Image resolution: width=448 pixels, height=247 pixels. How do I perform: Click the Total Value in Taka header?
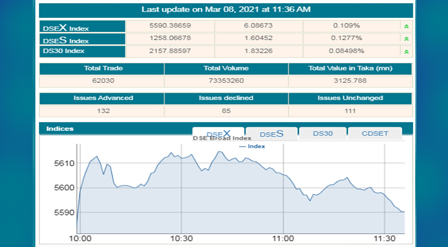click(350, 70)
